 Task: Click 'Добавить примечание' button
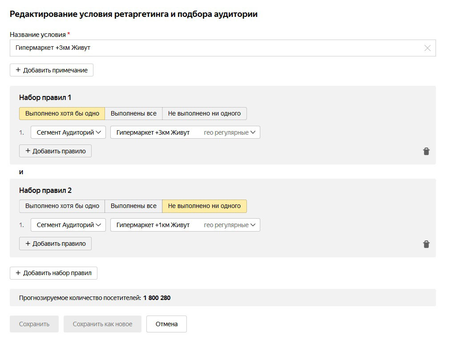(x=52, y=70)
